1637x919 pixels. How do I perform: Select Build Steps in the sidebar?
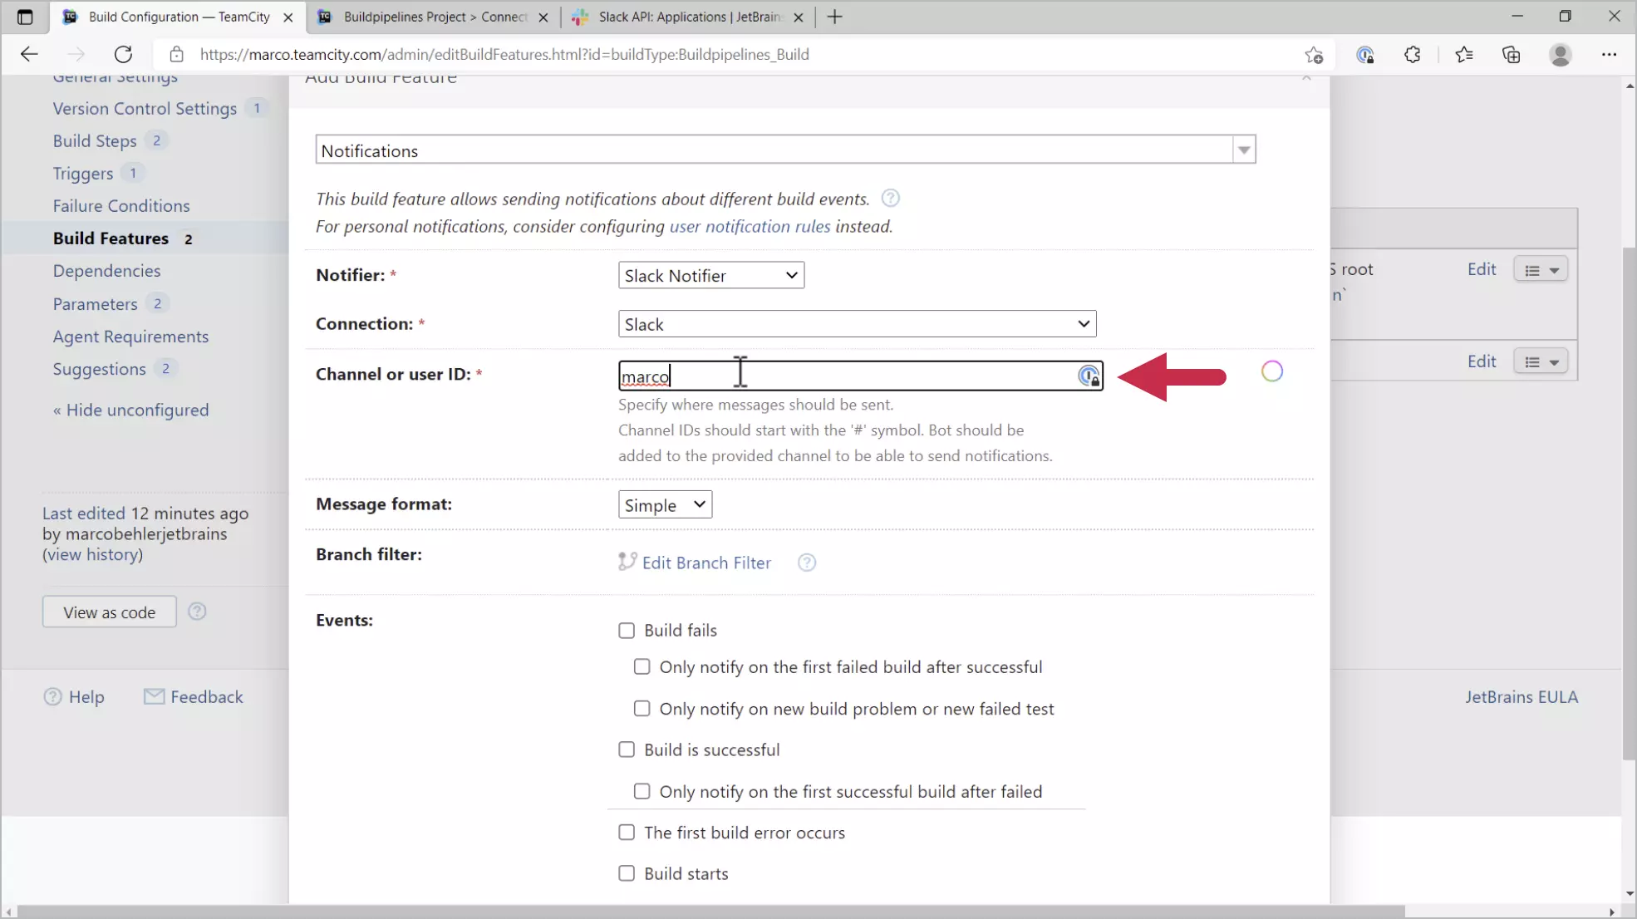[94, 140]
